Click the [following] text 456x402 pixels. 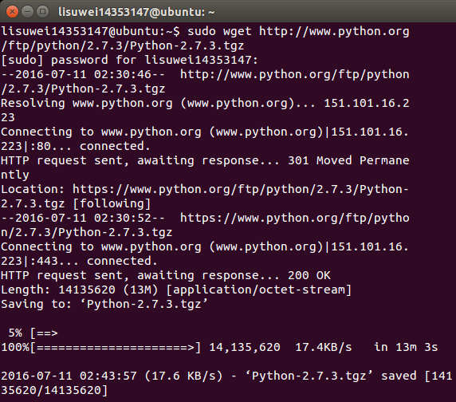[x=112, y=203]
